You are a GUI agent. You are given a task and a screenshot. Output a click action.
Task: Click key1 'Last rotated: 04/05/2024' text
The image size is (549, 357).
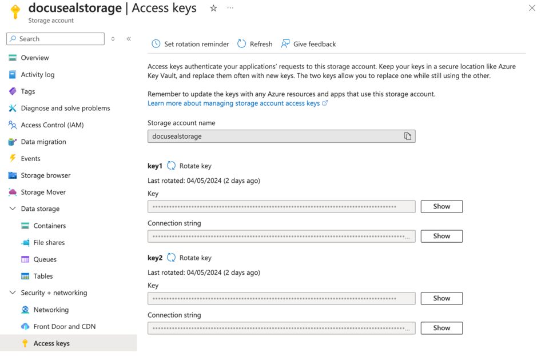[x=204, y=180]
